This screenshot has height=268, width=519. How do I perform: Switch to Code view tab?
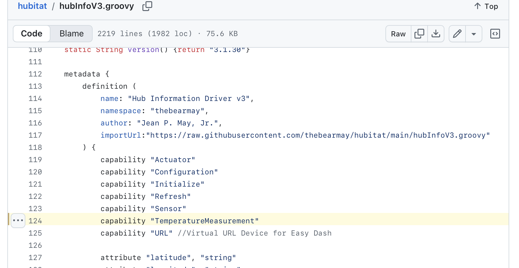coord(32,34)
